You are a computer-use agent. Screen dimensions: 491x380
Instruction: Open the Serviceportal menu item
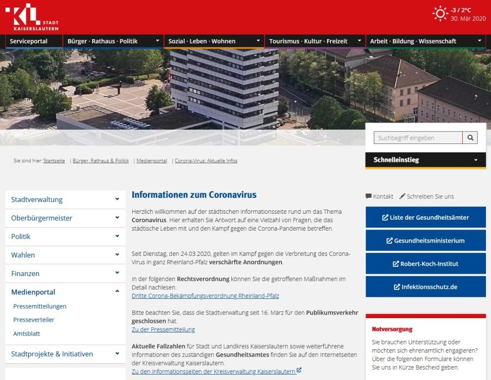[29, 41]
